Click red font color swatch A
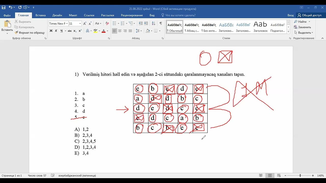The image size is (326, 183). point(103,31)
